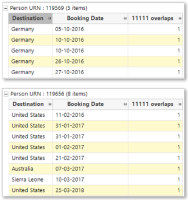The width and height of the screenshot is (188, 200).
Task: Click the 11111 overlaps header in second table
Action: (153, 104)
